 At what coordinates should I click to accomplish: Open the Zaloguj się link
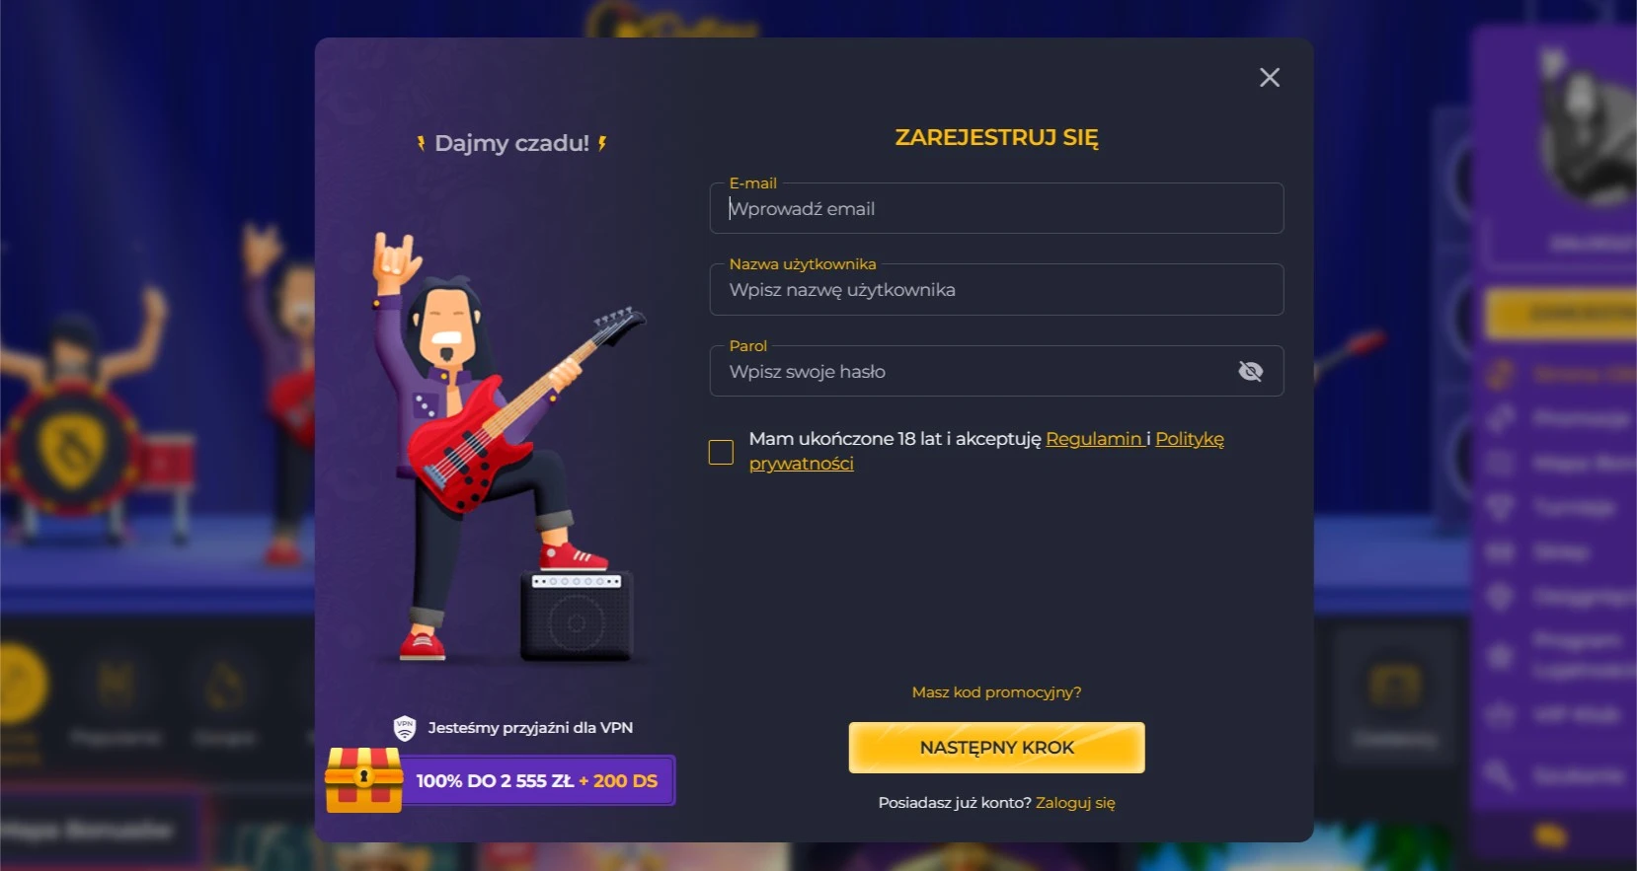pyautogui.click(x=1075, y=803)
